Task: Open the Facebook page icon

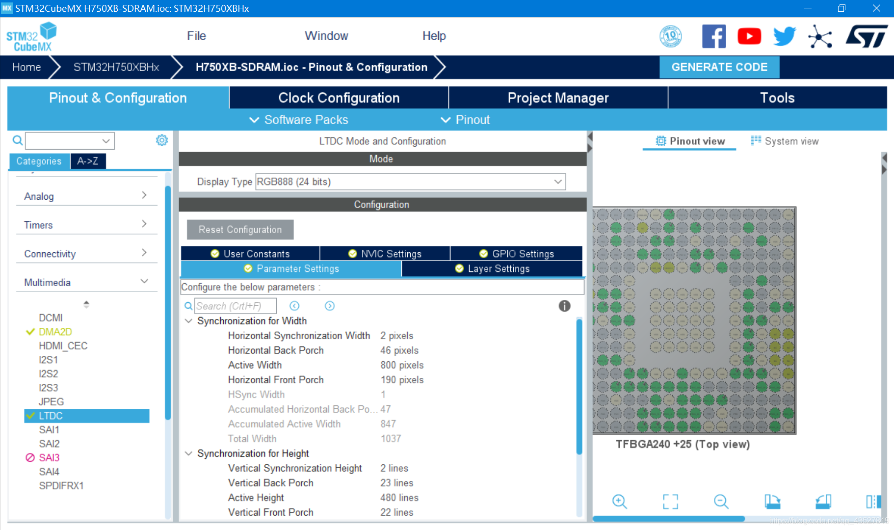Action: (714, 36)
